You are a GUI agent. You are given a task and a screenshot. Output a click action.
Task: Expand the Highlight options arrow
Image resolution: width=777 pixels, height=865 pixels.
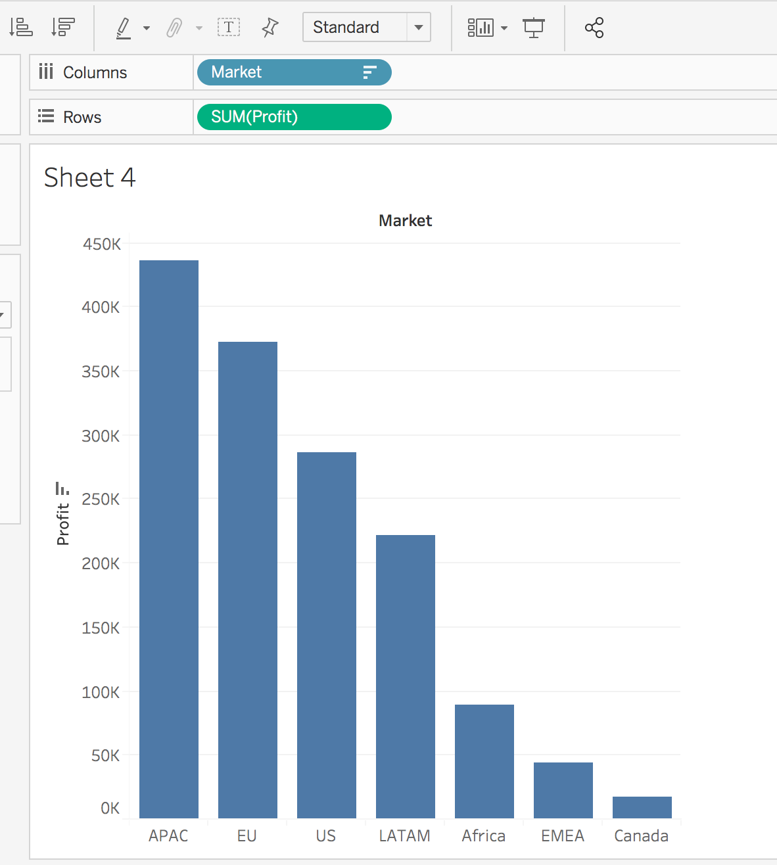point(147,28)
